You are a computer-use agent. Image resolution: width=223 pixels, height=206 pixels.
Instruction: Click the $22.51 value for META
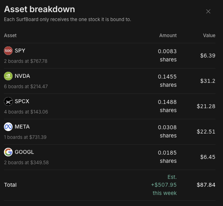click(206, 131)
